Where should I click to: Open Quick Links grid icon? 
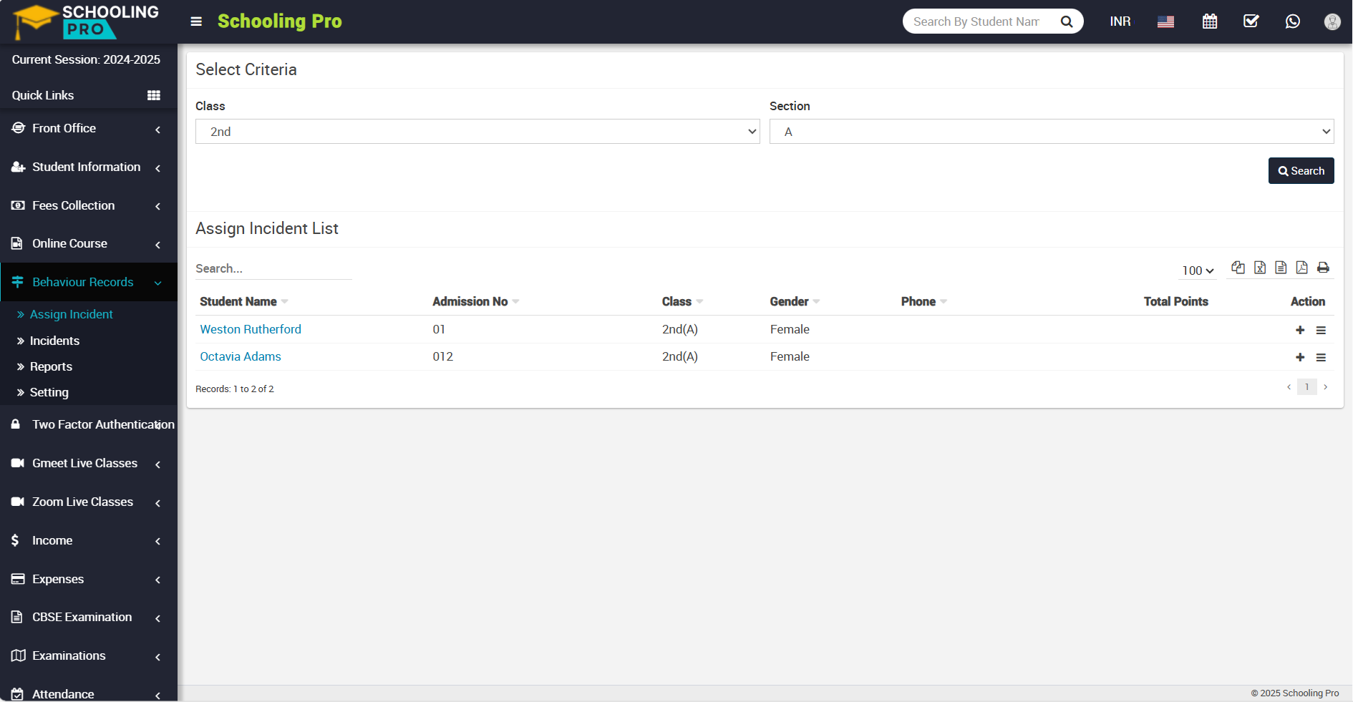tap(154, 95)
